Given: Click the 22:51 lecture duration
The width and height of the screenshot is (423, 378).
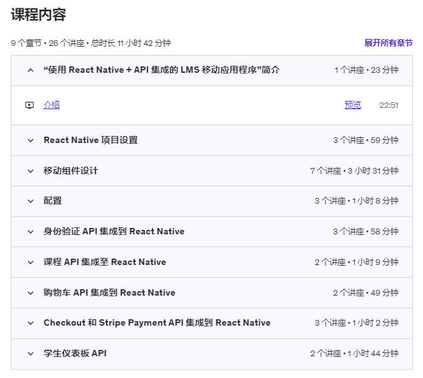Looking at the screenshot, I should click(x=389, y=105).
